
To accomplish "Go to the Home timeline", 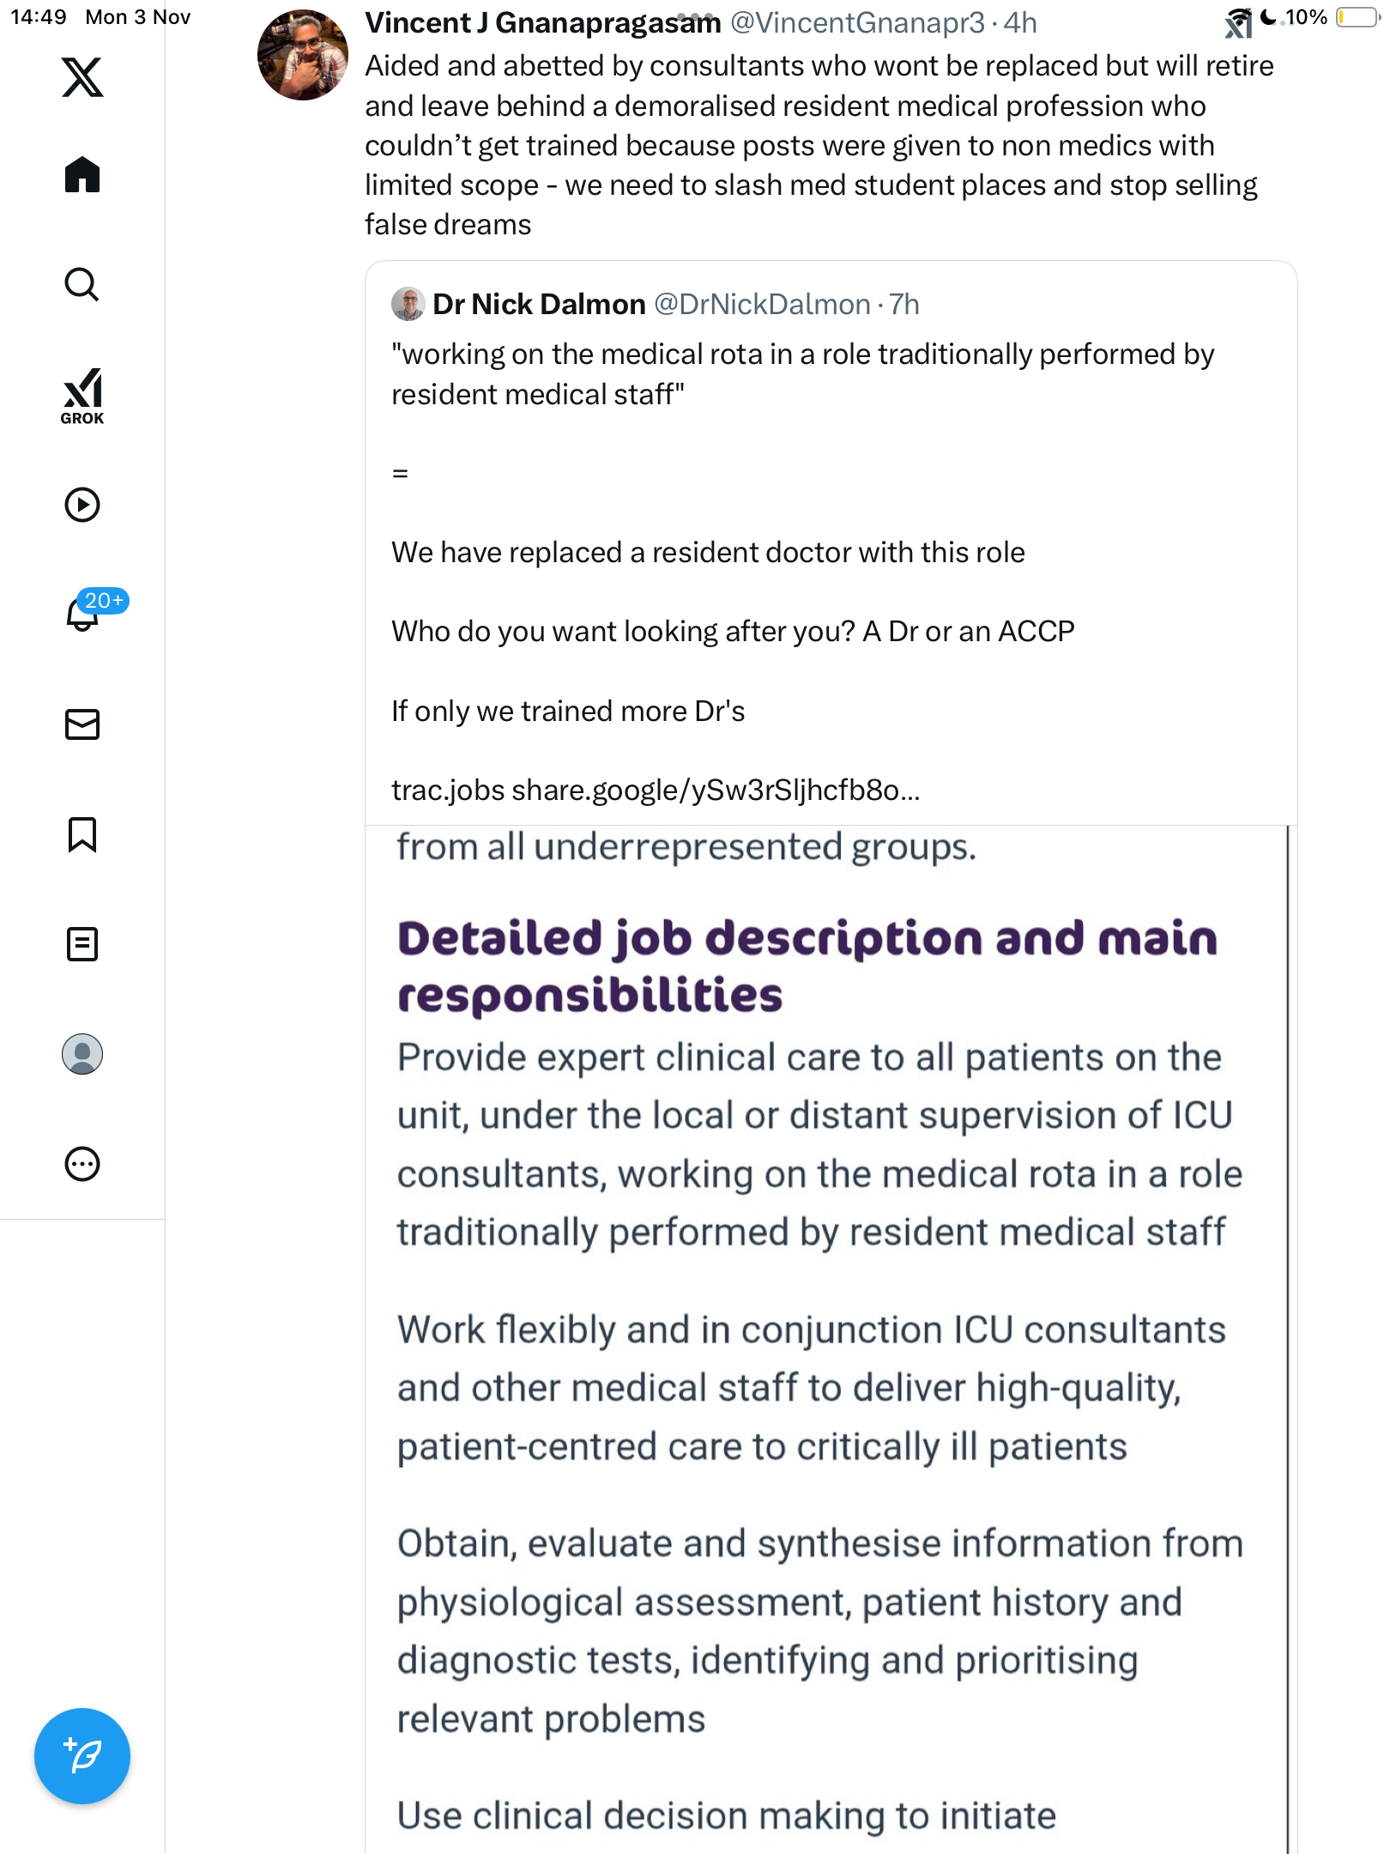I will point(82,175).
